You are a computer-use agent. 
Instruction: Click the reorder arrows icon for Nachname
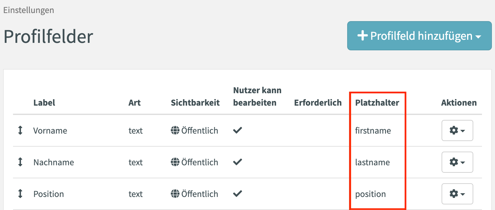pos(20,162)
